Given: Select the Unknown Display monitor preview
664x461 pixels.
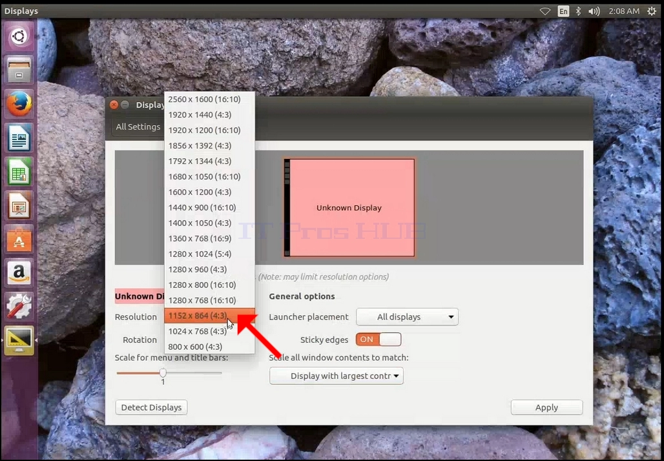Looking at the screenshot, I should click(349, 208).
